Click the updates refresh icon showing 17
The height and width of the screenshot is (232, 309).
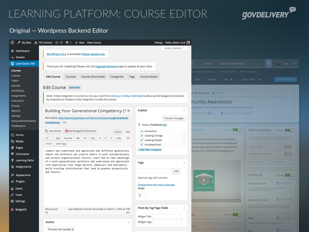(x=57, y=43)
